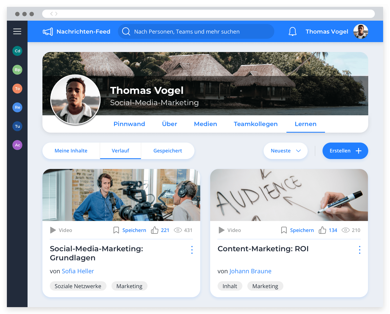This screenshot has width=390, height=314.
Task: Open Social-Media-Marketing: Grundlagen title
Action: tap(96, 253)
